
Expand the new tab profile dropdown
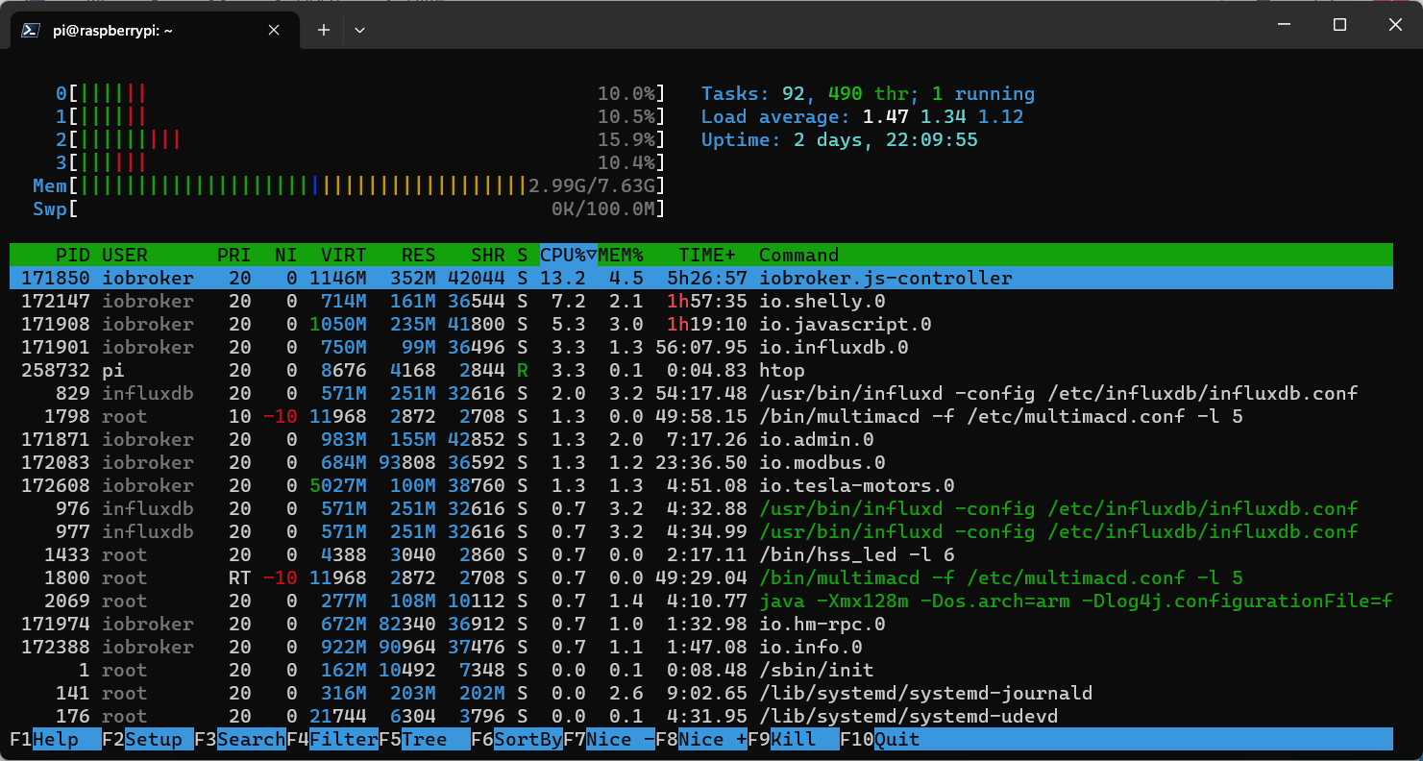click(359, 30)
